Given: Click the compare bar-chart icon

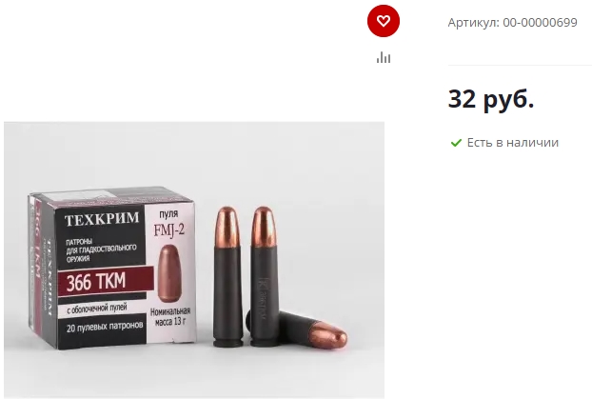Looking at the screenshot, I should click(x=384, y=57).
